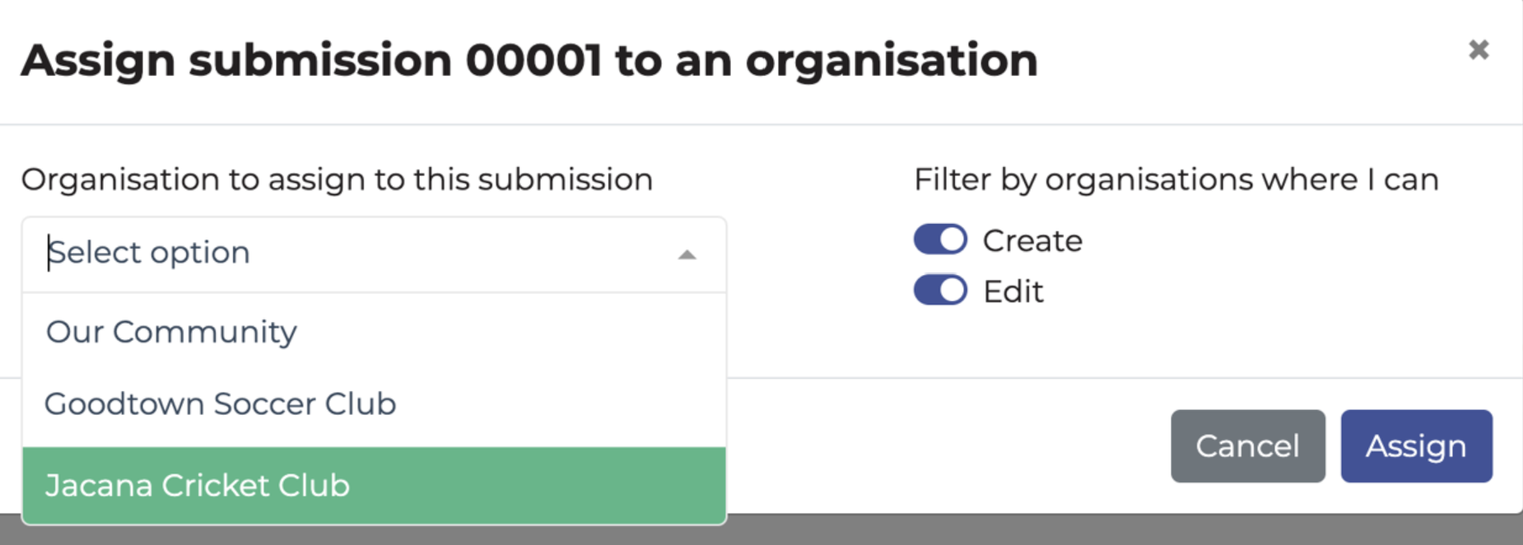Choose Goodtown Soccer Club as the organisation

pyautogui.click(x=221, y=403)
